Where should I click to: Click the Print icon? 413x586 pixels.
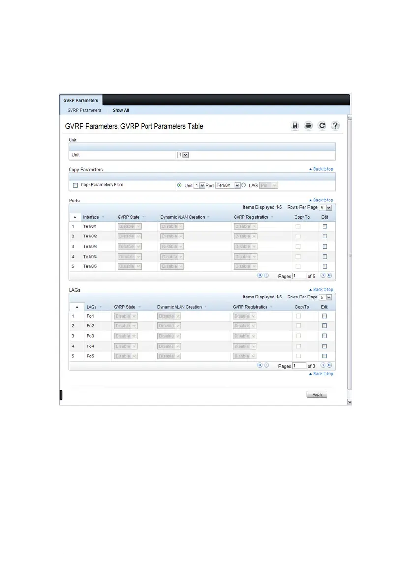[308, 126]
